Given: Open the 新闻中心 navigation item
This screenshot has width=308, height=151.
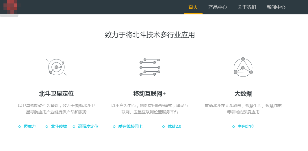Looking at the screenshot, I should tap(276, 7).
